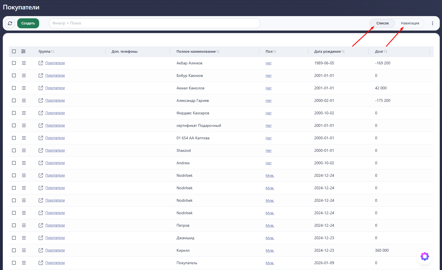Select the debt value 42 000
The height and width of the screenshot is (270, 442).
tap(381, 88)
